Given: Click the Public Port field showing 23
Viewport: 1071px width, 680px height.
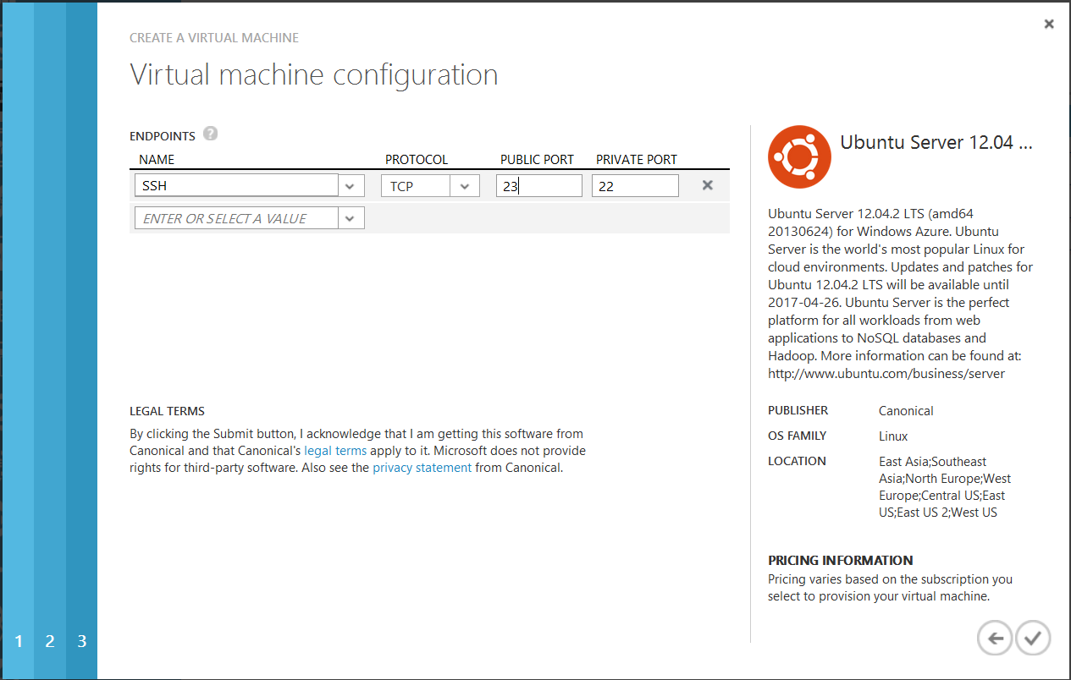Looking at the screenshot, I should [539, 186].
